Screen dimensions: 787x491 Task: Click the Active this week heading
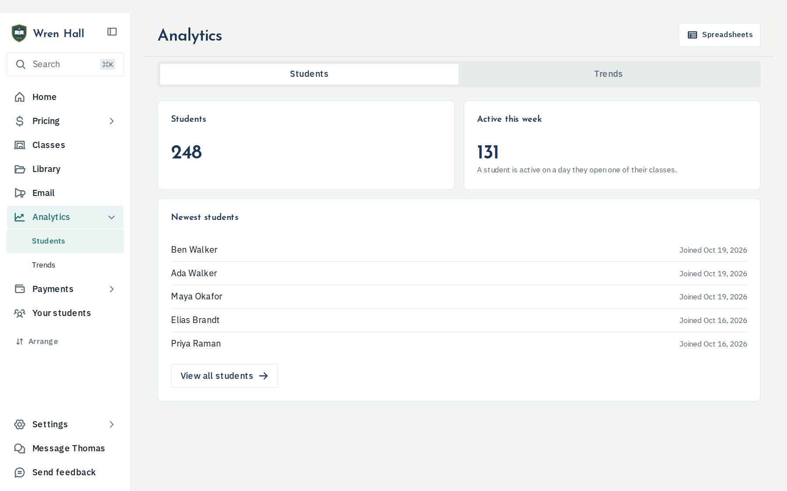(509, 119)
